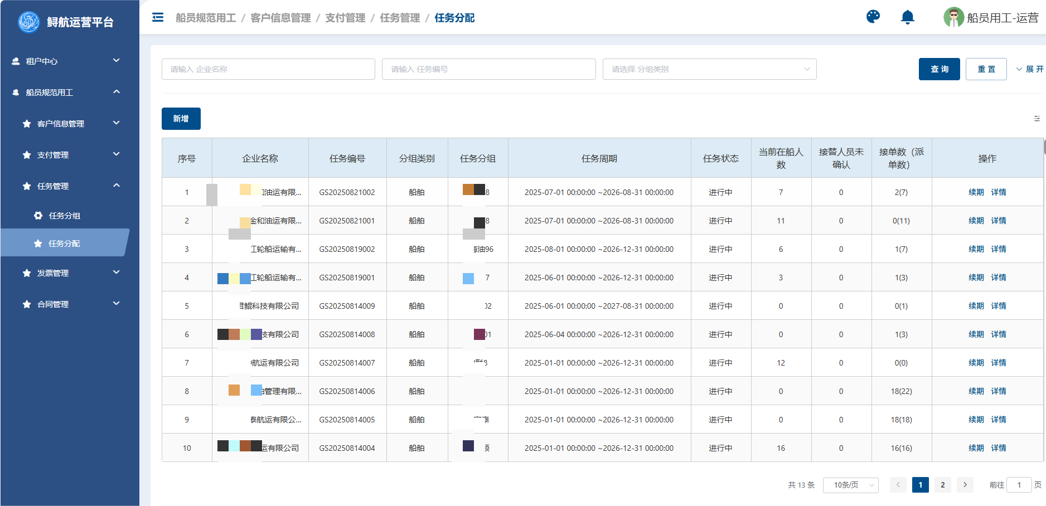Select 任务分配 in the sidebar

pos(64,244)
